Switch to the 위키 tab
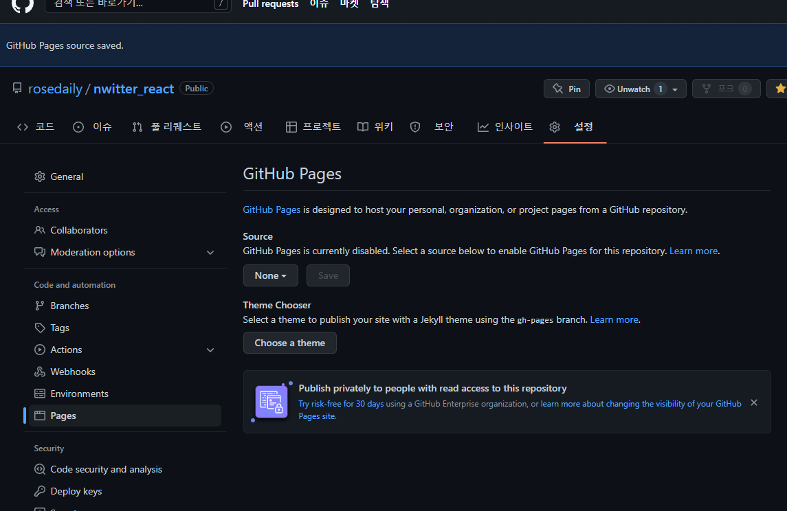Viewport: 787px width, 511px height. click(x=375, y=127)
